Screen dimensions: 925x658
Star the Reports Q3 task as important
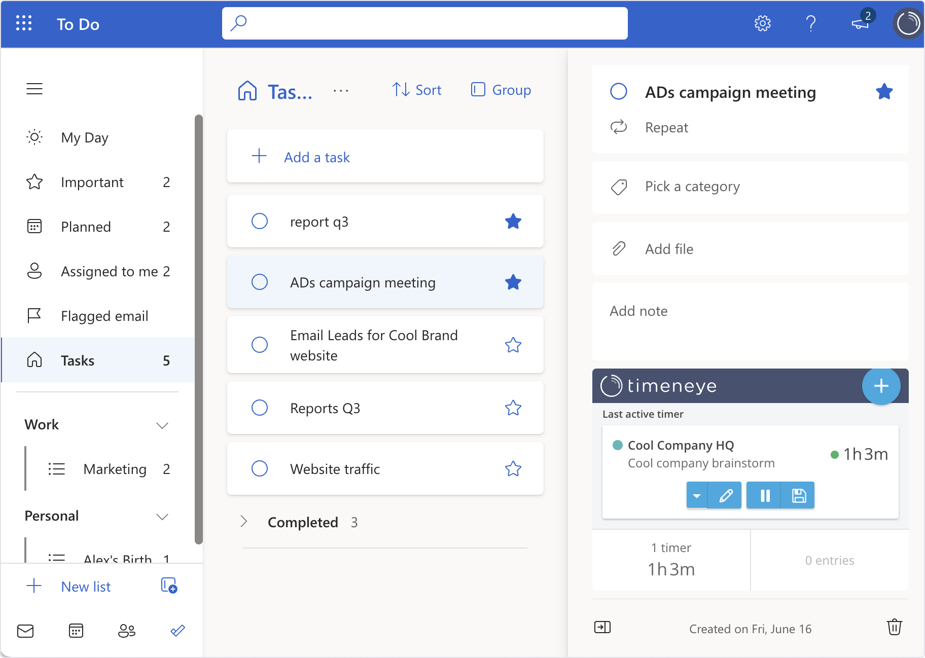pyautogui.click(x=513, y=408)
